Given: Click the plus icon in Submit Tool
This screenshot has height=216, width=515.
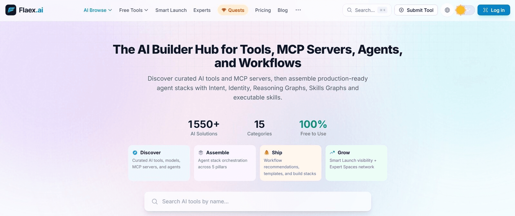Looking at the screenshot, I should point(401,10).
